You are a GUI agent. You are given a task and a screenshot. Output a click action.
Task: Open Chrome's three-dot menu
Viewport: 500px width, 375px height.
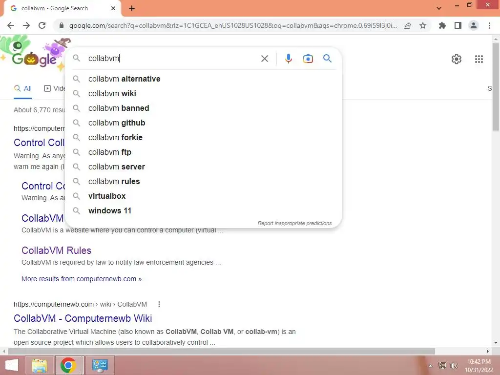tap(489, 25)
